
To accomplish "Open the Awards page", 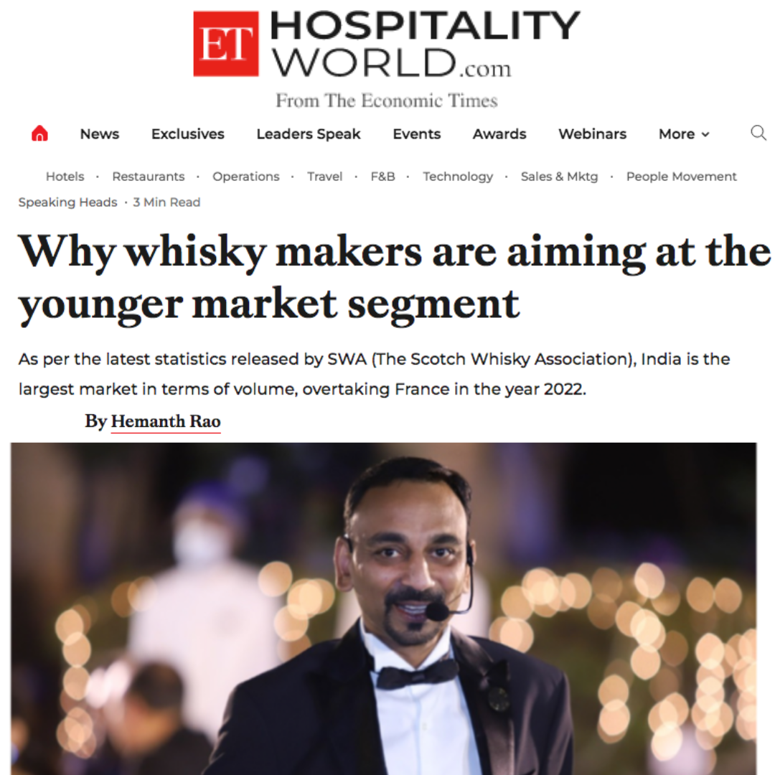I will (499, 134).
